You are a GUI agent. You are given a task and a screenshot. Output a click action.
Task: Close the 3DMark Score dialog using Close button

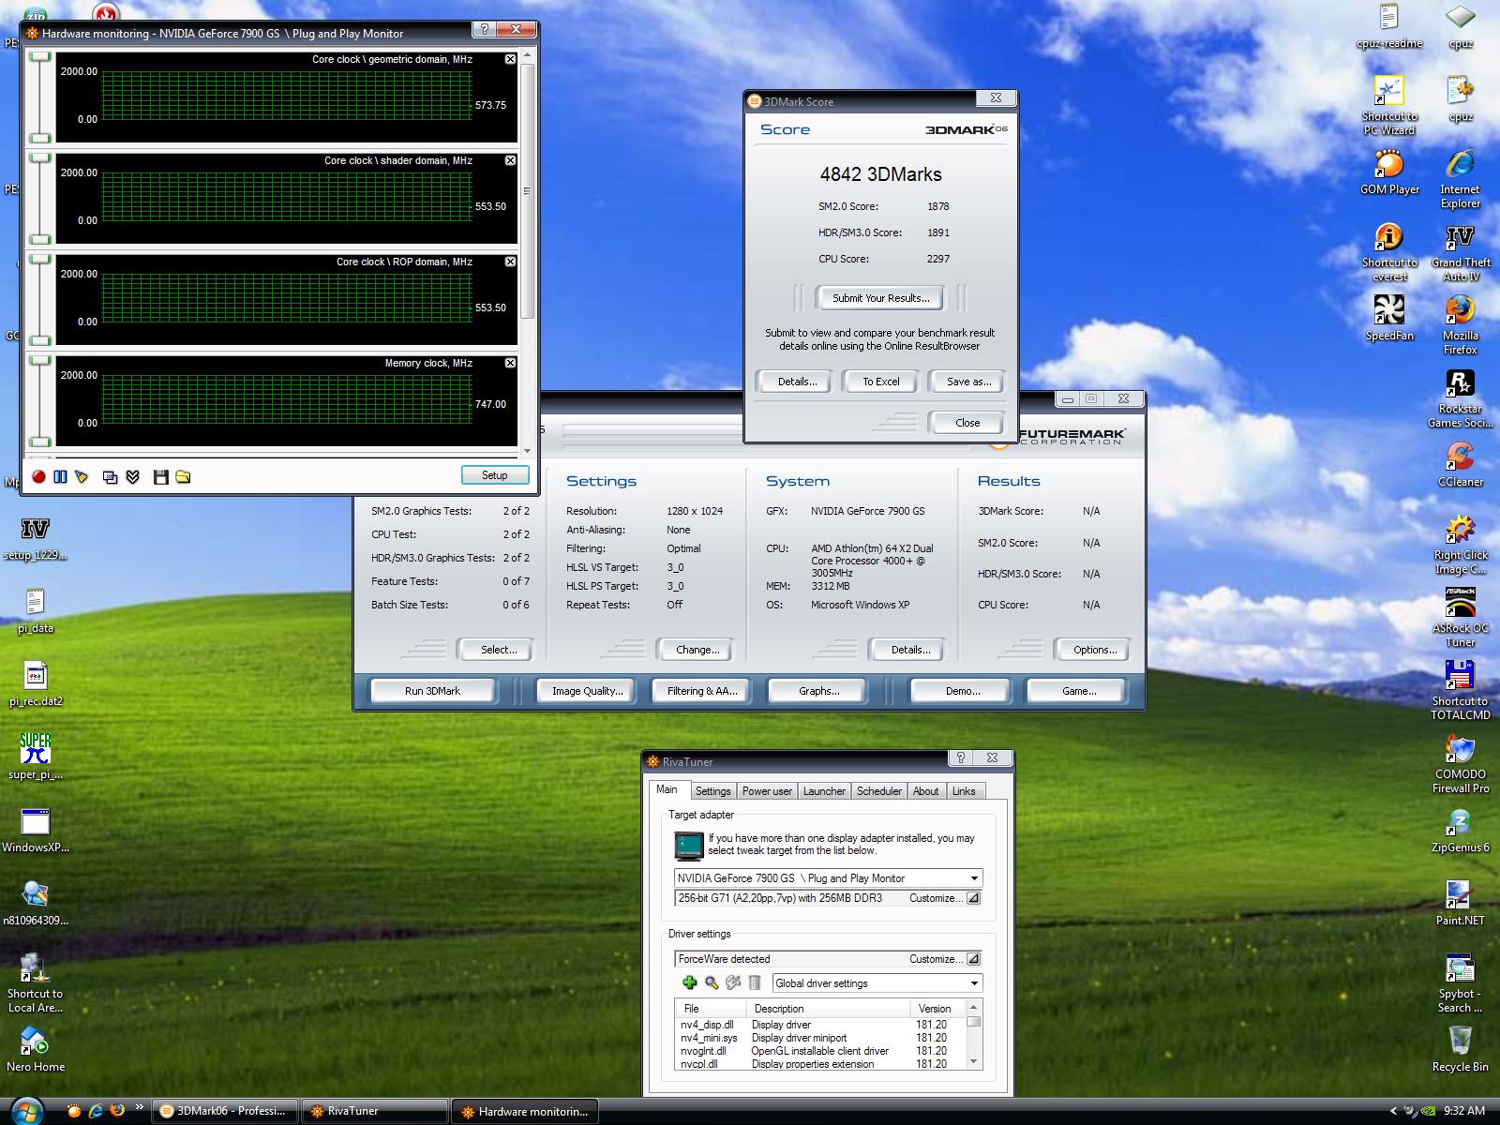[x=967, y=423]
